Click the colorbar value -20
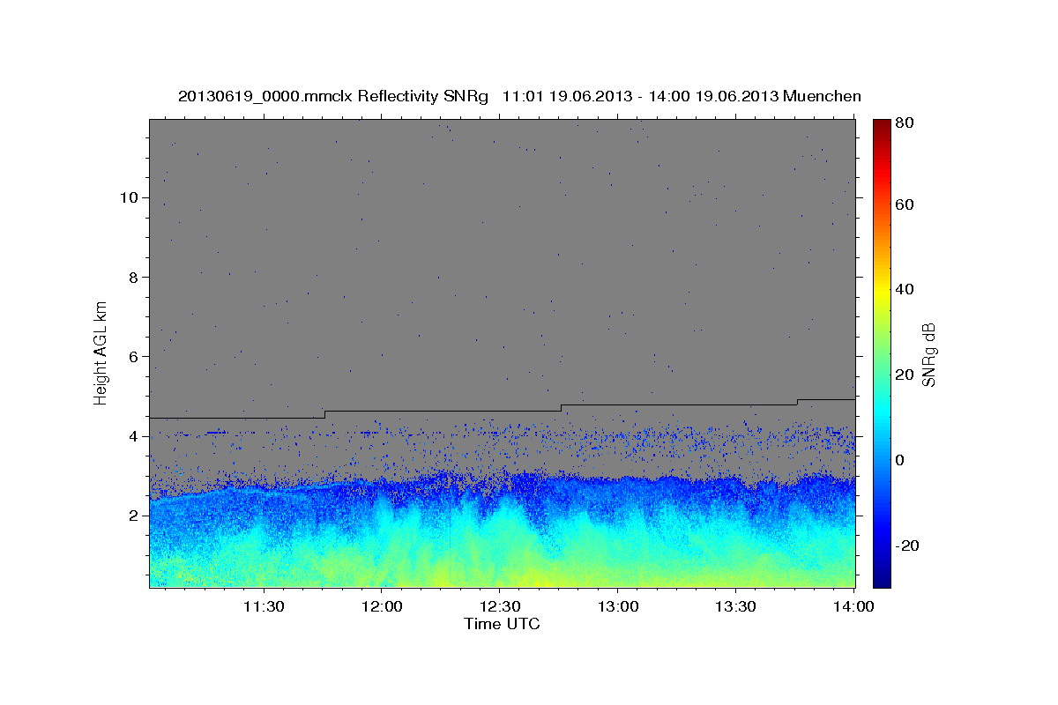 (905, 545)
